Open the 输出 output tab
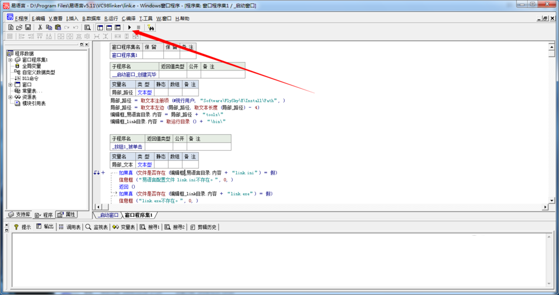 (45, 227)
